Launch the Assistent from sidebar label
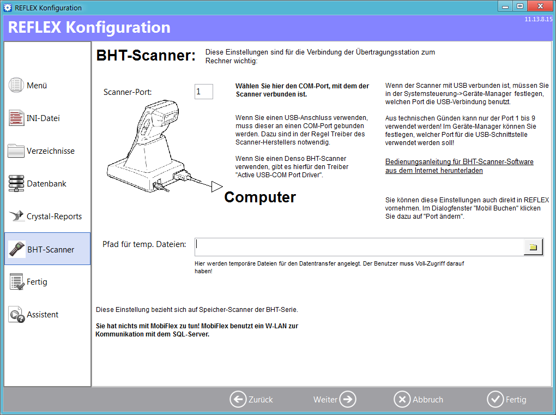 click(x=43, y=314)
